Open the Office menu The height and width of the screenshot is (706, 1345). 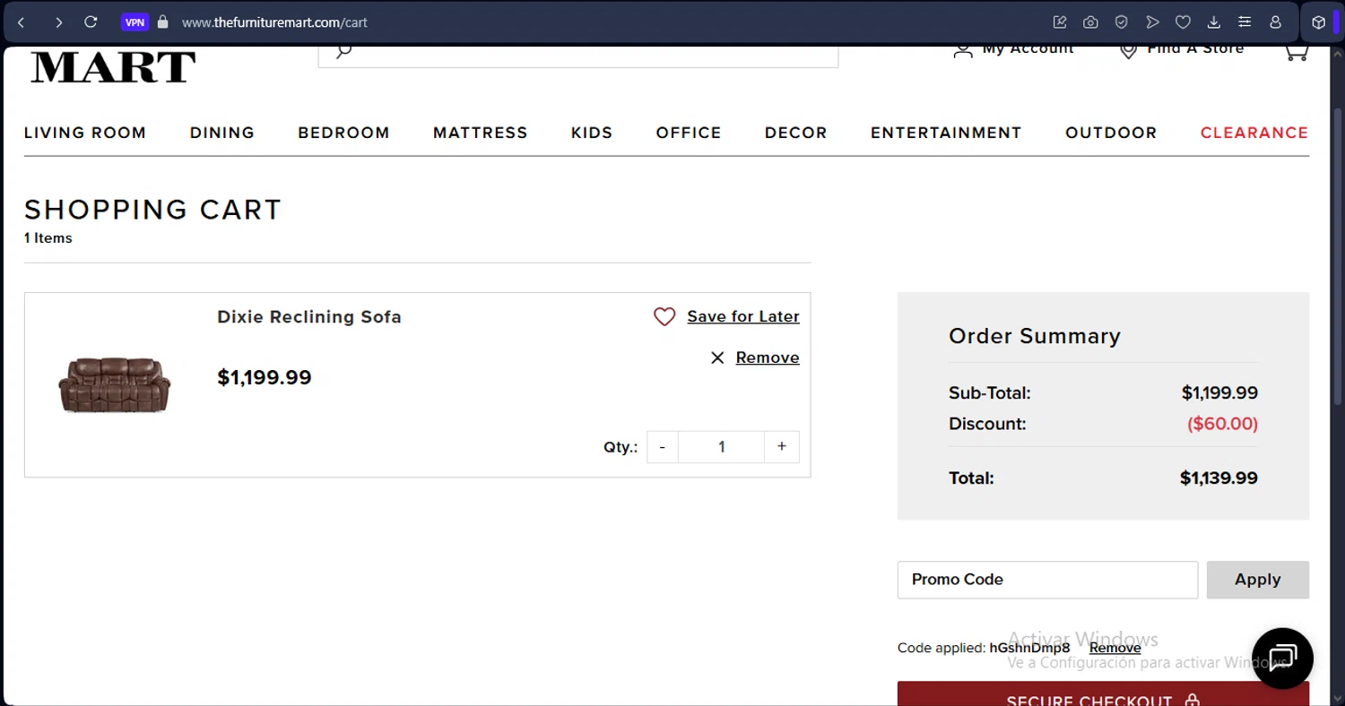689,133
